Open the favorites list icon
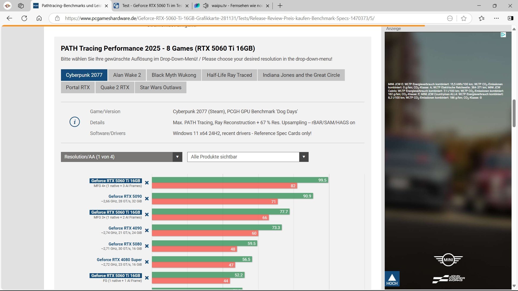 point(482,18)
